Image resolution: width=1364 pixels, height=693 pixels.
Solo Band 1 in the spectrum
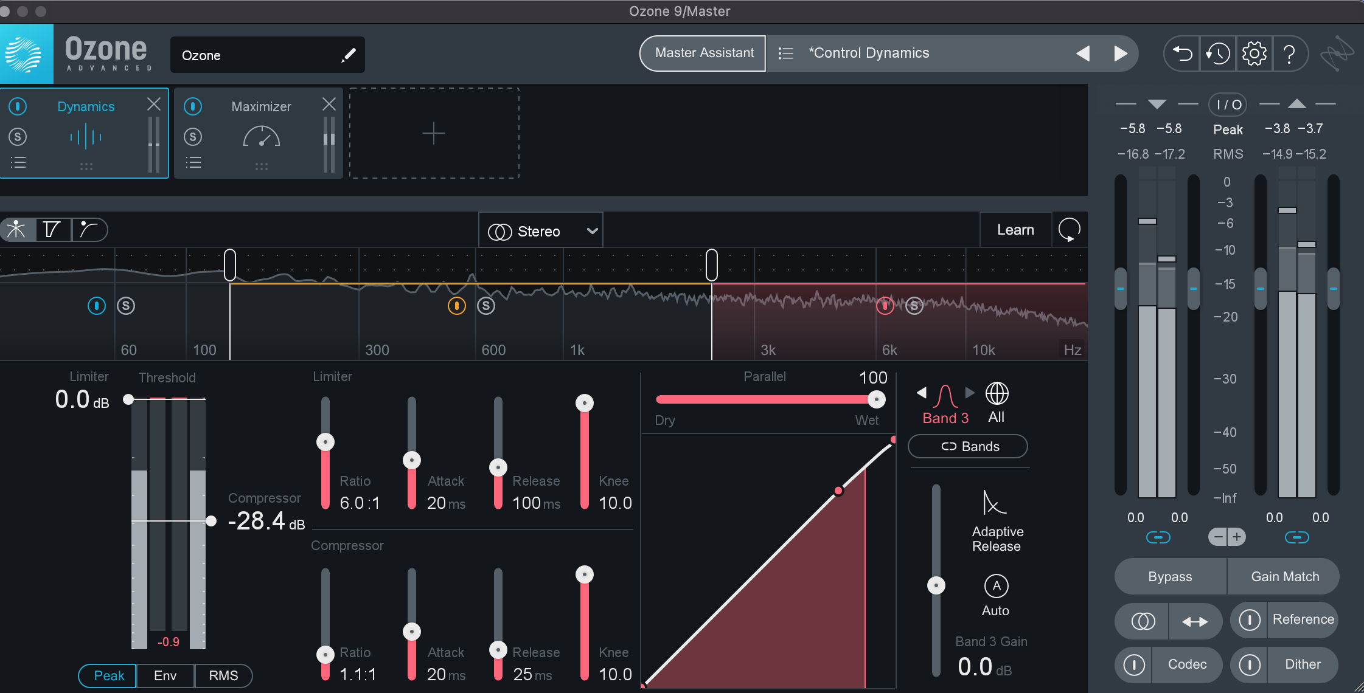click(126, 306)
